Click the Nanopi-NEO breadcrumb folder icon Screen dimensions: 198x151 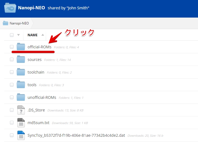[x=6, y=23]
